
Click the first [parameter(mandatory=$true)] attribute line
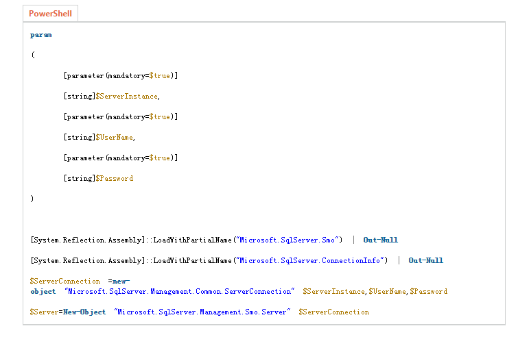point(120,76)
